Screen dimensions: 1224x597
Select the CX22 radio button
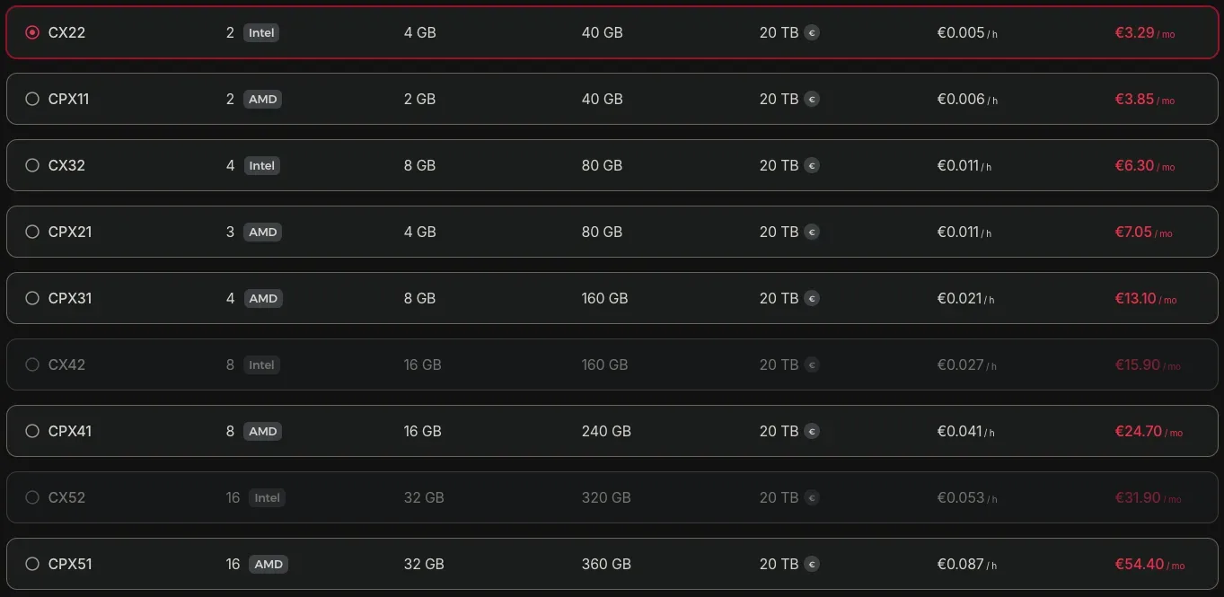pyautogui.click(x=32, y=32)
